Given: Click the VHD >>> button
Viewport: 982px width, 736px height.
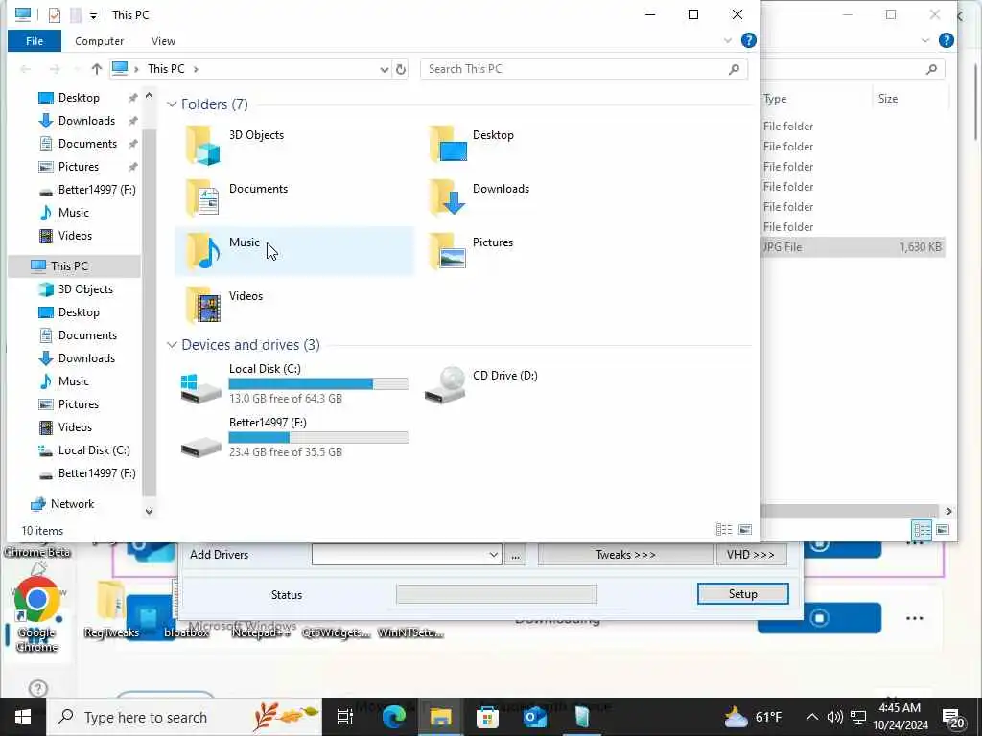Looking at the screenshot, I should point(751,555).
